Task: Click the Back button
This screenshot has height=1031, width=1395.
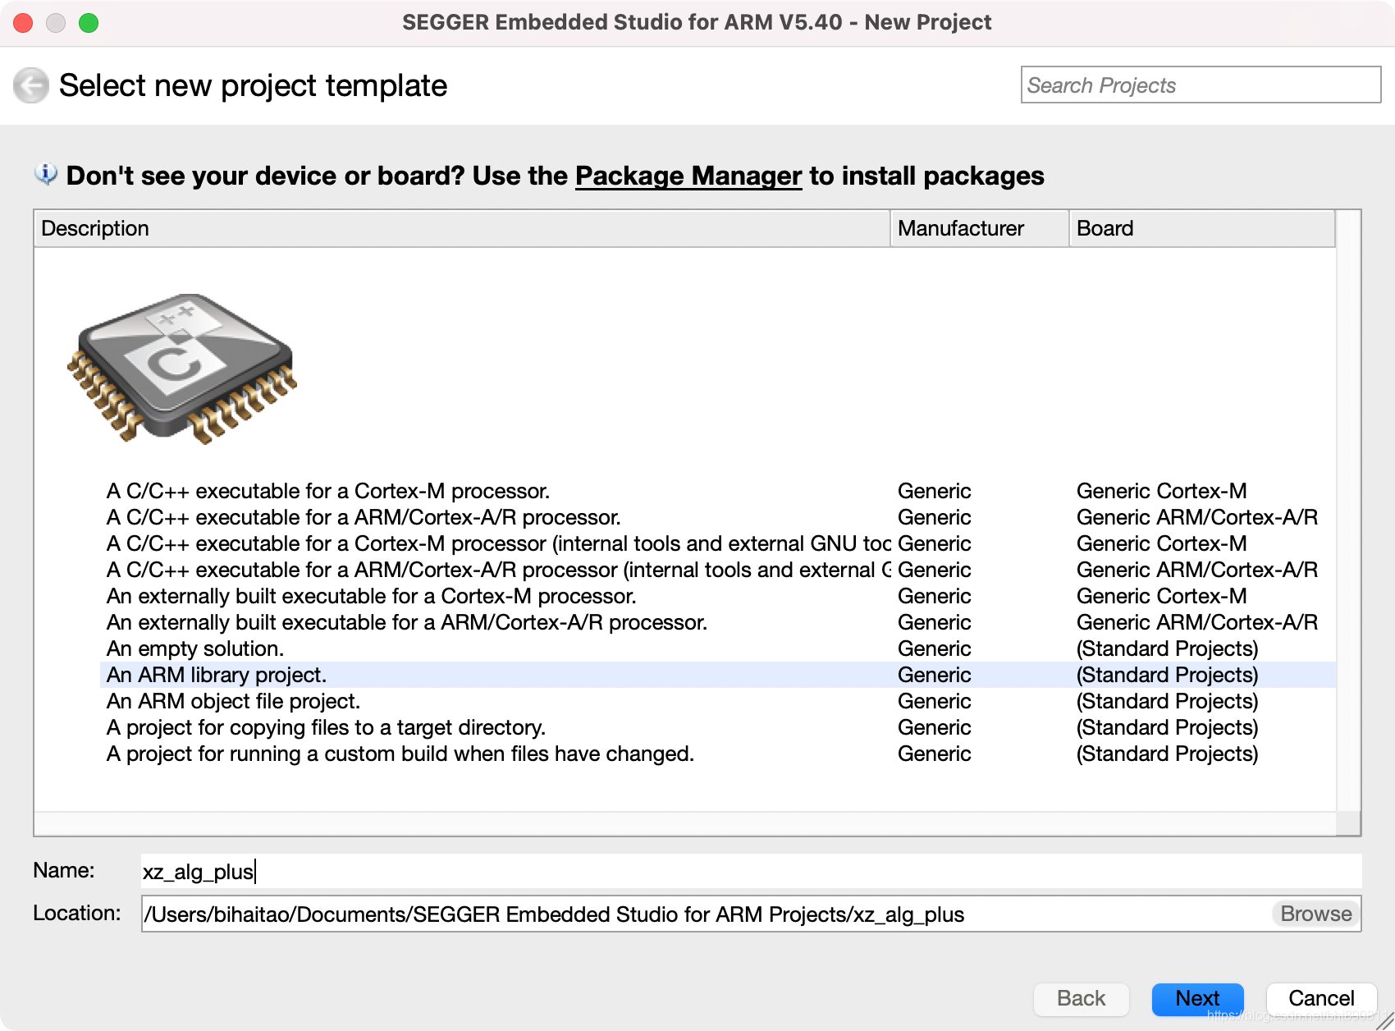Action: (1081, 999)
